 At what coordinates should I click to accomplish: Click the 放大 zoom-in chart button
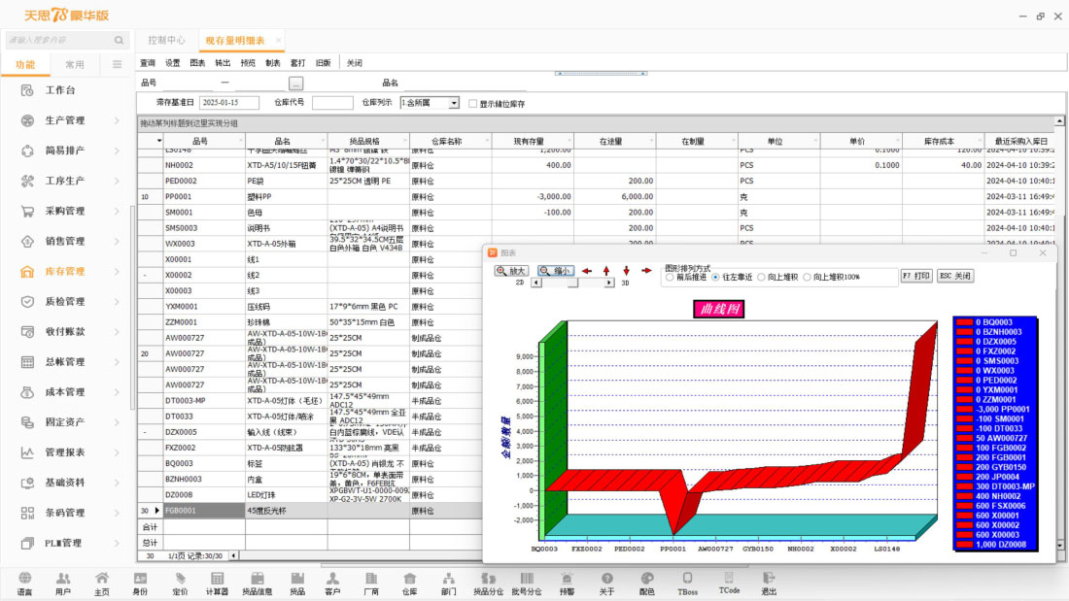point(511,271)
